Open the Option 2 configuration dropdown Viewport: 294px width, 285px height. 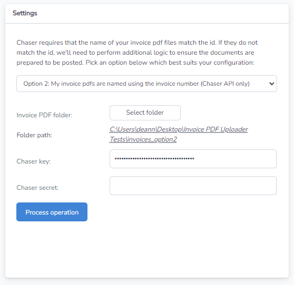[x=146, y=84]
